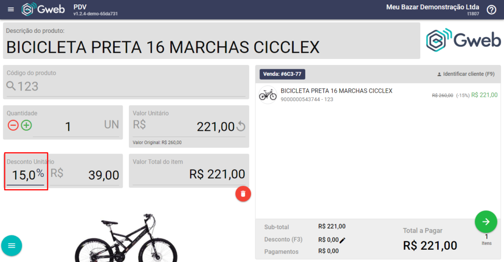
Task: Click the Gweb logo in header
Action: click(x=43, y=9)
